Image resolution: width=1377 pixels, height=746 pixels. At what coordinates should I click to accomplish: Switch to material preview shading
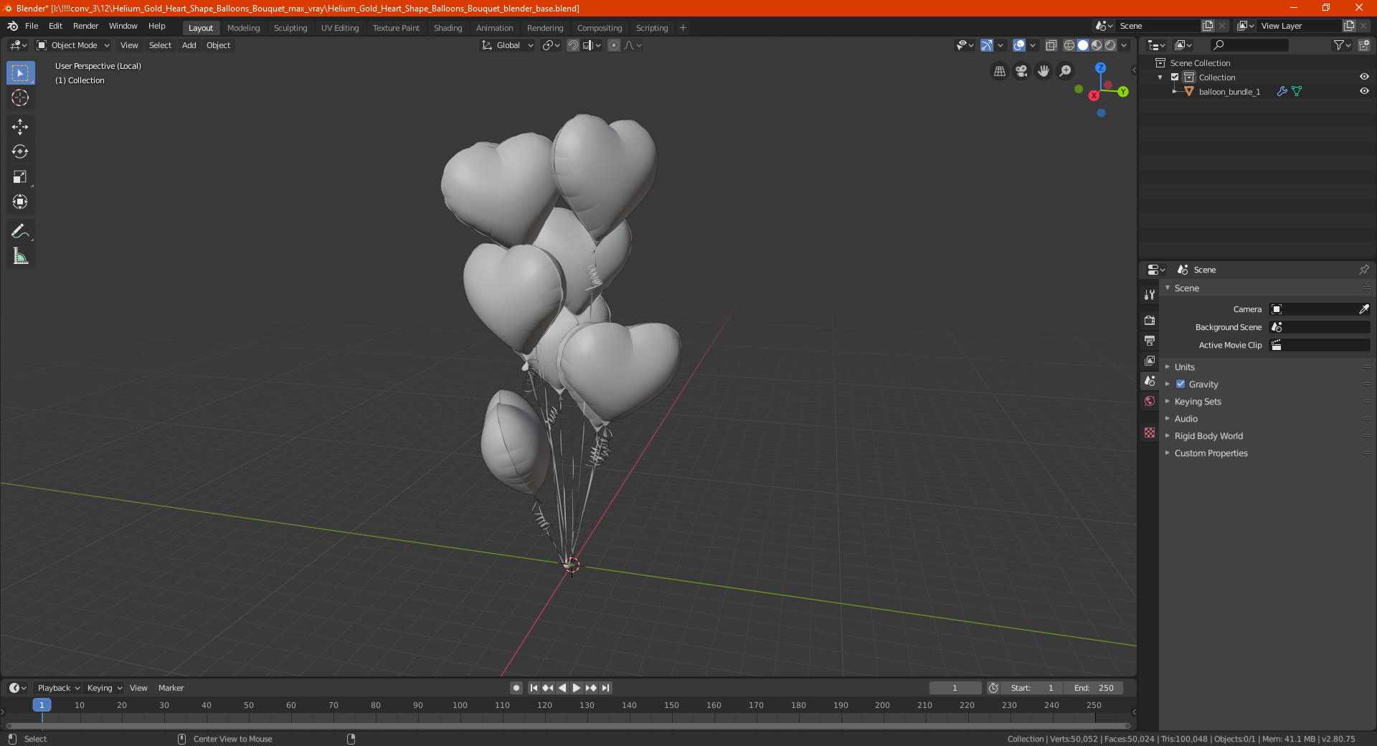pos(1097,45)
